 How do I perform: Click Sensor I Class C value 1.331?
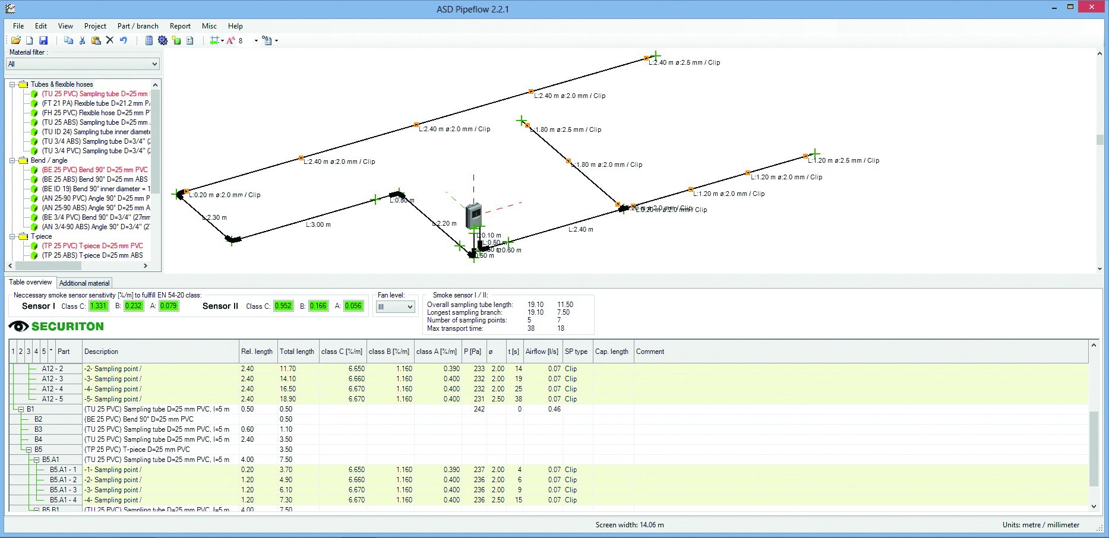(99, 306)
